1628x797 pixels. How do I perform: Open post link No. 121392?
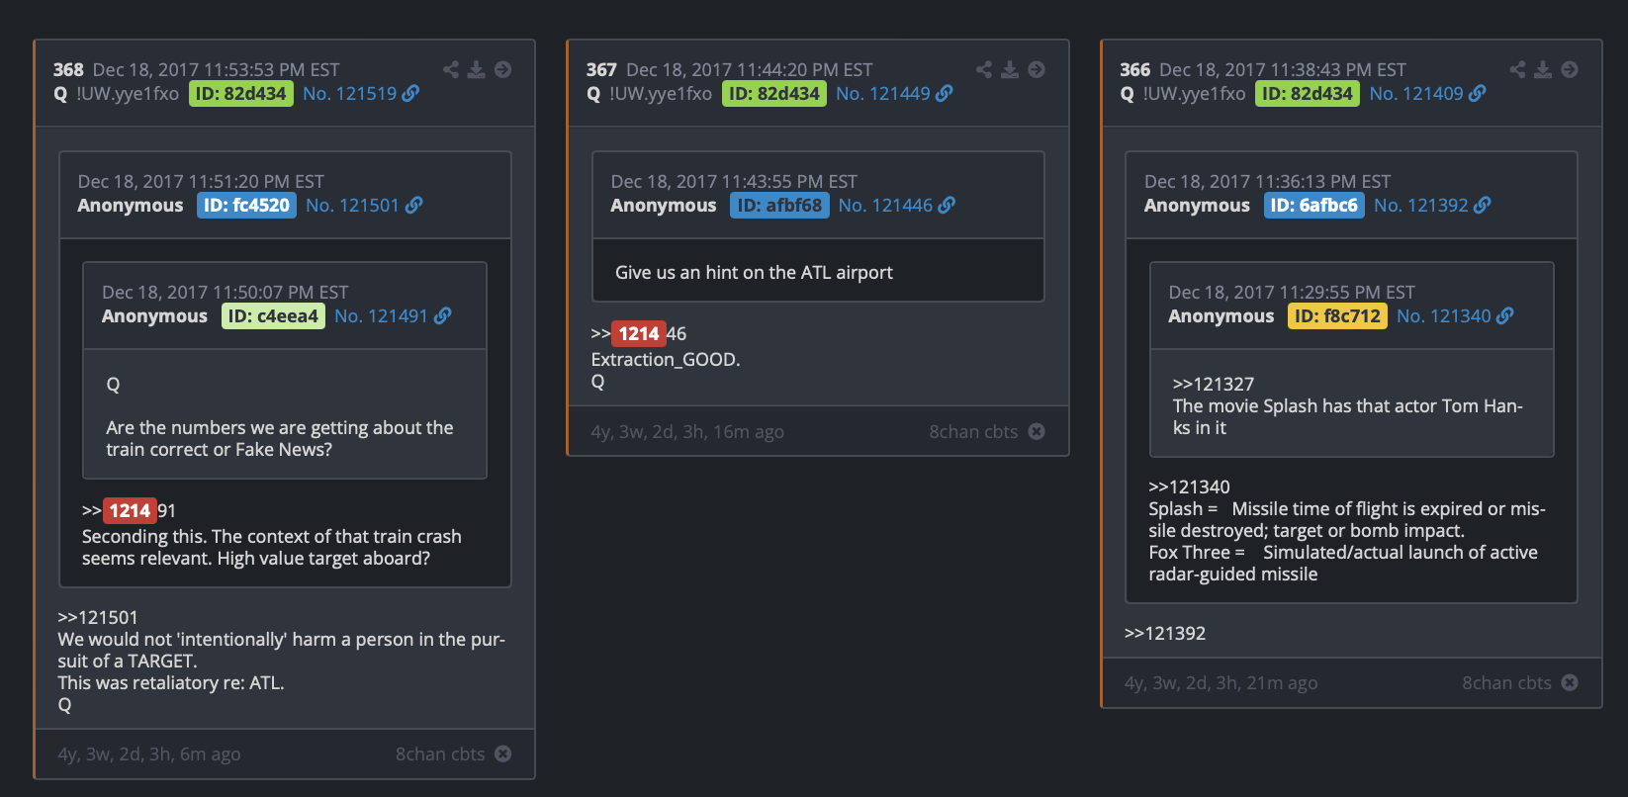1421,205
